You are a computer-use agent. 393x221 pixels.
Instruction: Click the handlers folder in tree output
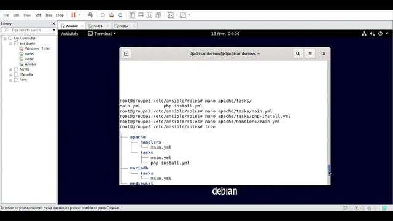[x=150, y=142]
